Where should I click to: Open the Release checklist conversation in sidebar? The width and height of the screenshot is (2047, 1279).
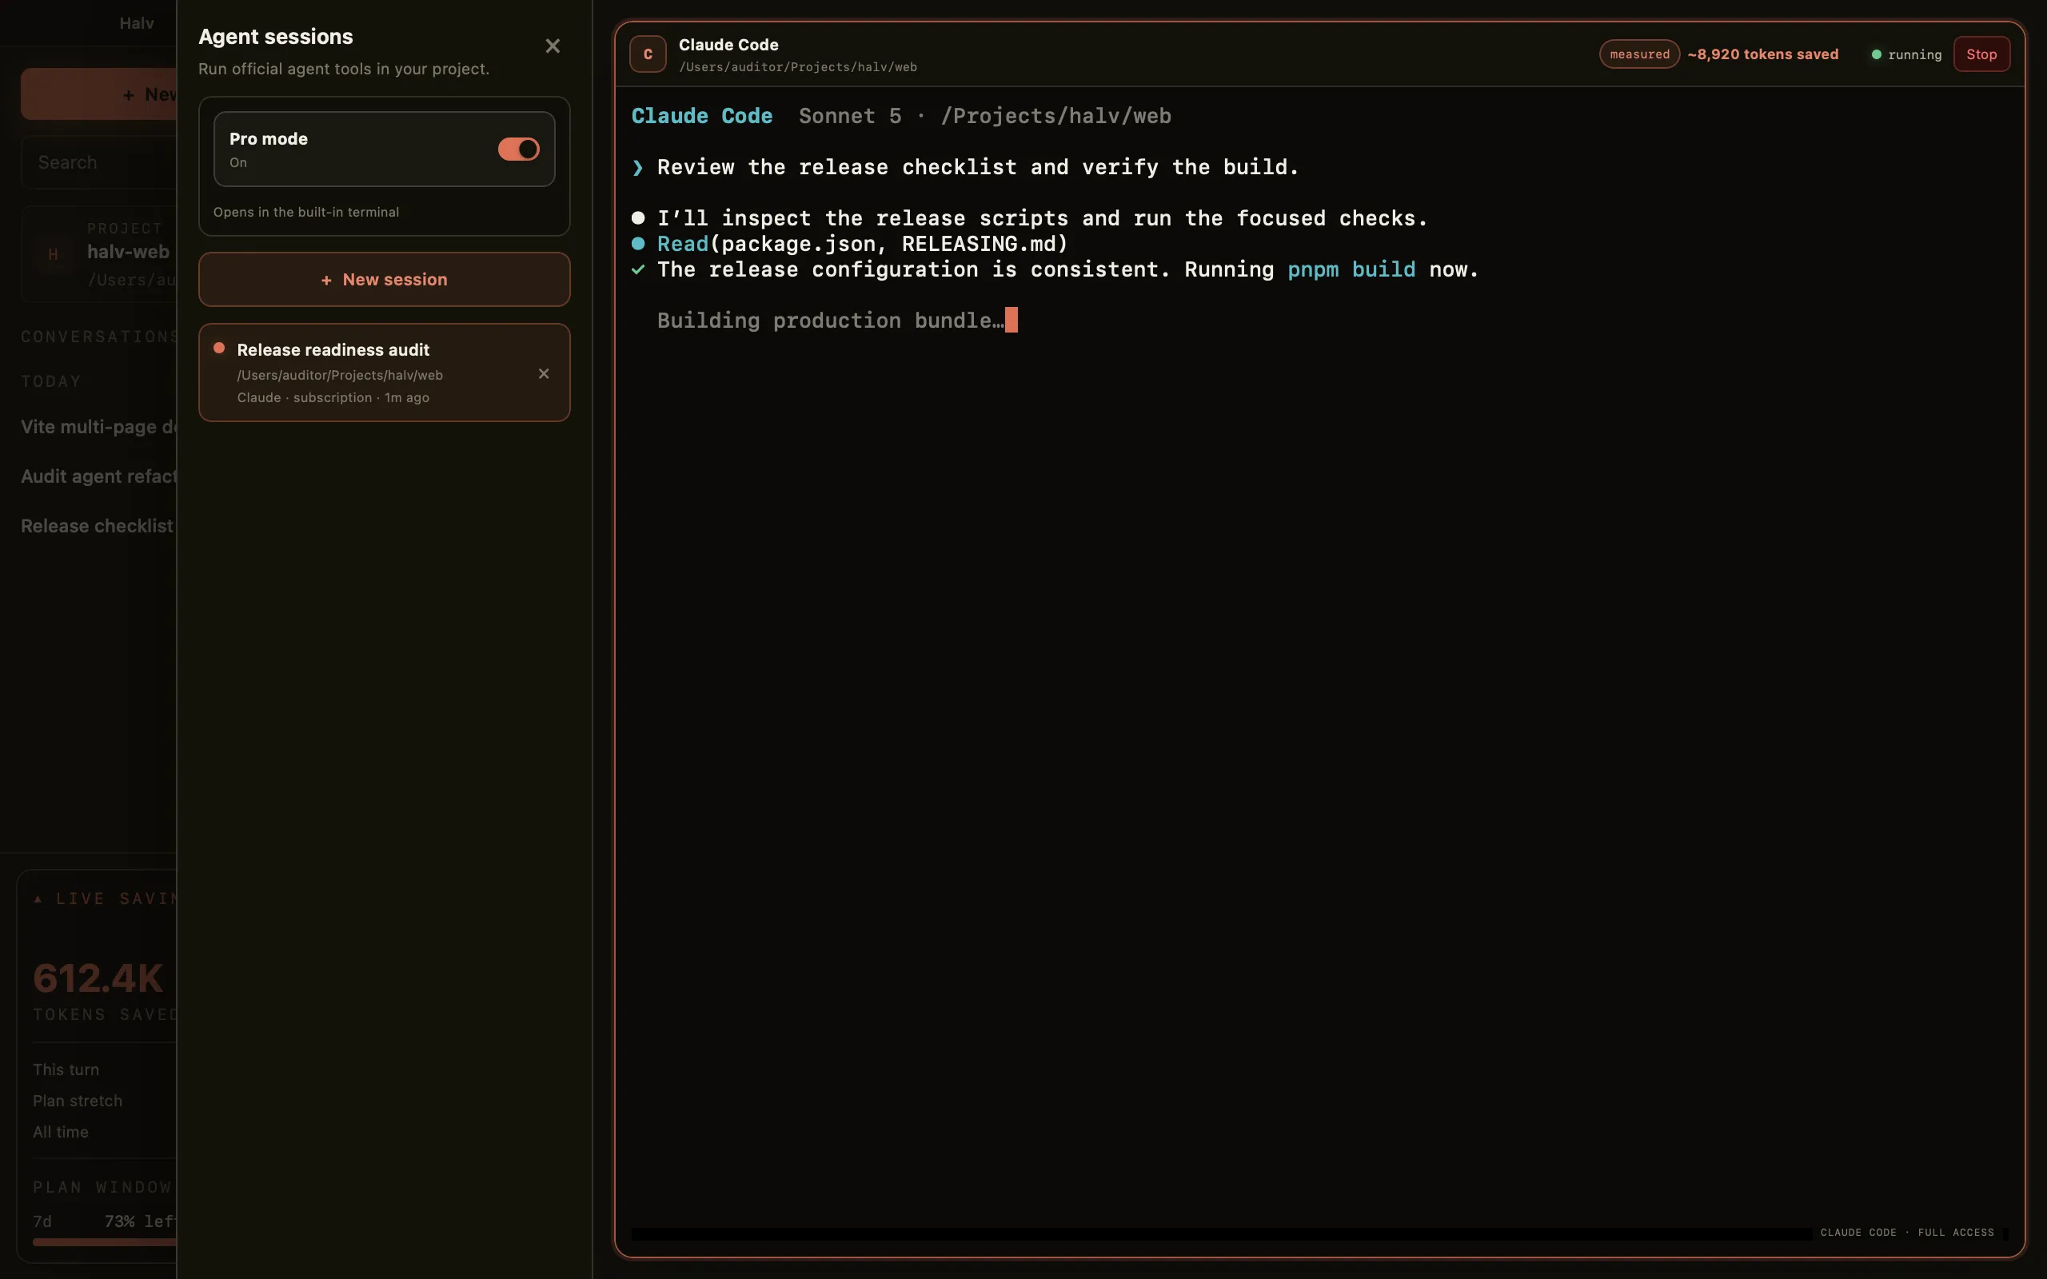pyautogui.click(x=98, y=526)
